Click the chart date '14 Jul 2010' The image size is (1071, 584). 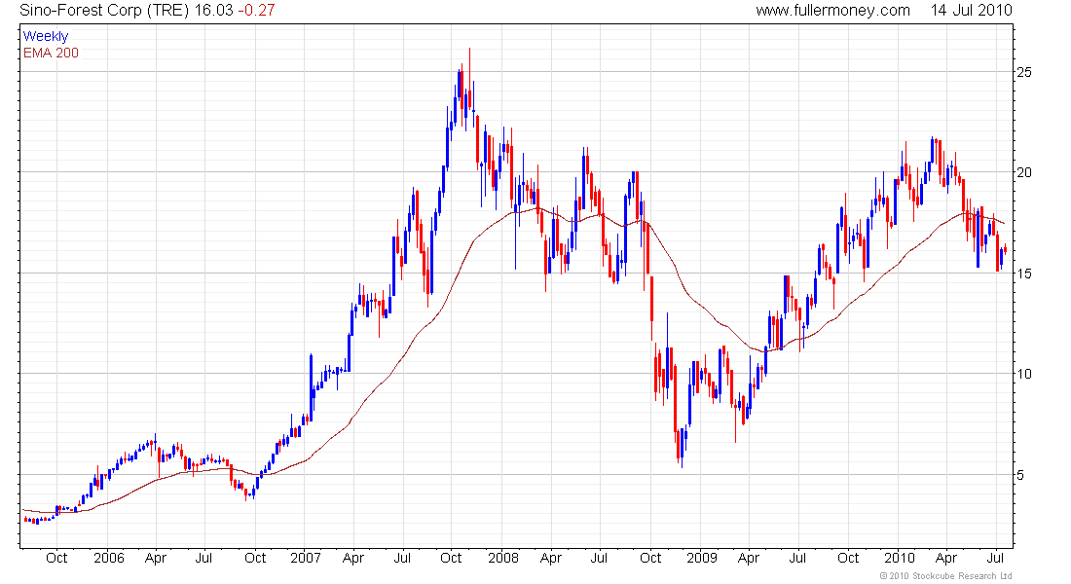972,11
